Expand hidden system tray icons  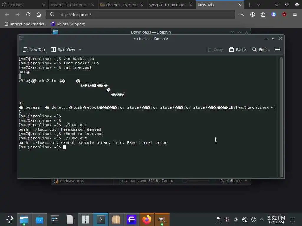[x=262, y=220]
